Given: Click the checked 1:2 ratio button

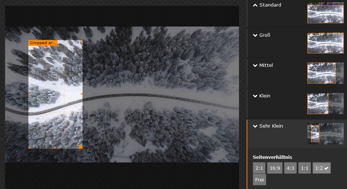Looking at the screenshot, I should tap(322, 168).
